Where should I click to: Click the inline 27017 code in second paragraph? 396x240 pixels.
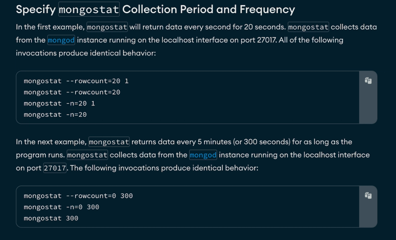tap(55, 168)
